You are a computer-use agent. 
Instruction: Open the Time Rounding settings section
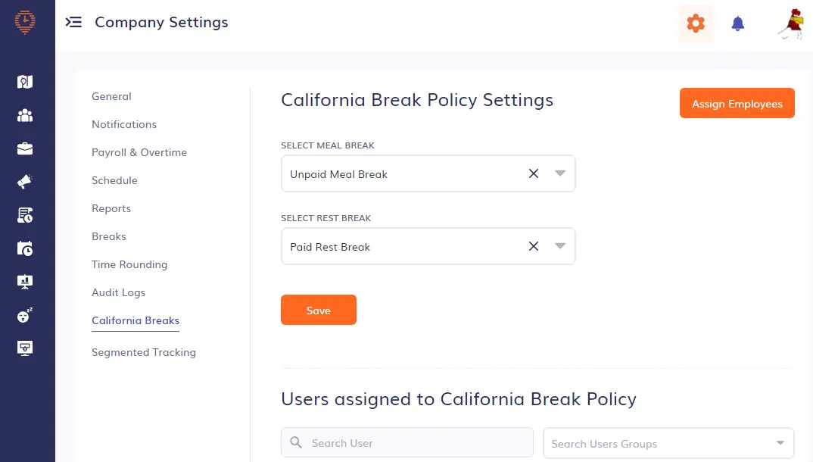tap(129, 264)
